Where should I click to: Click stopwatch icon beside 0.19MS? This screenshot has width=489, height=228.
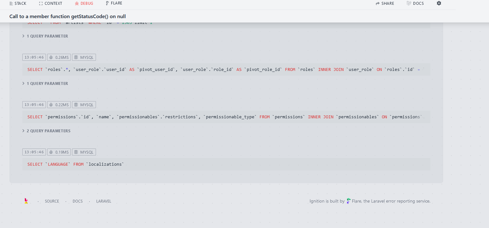pos(51,152)
